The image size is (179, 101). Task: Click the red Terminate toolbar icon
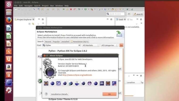[x=71, y=9]
